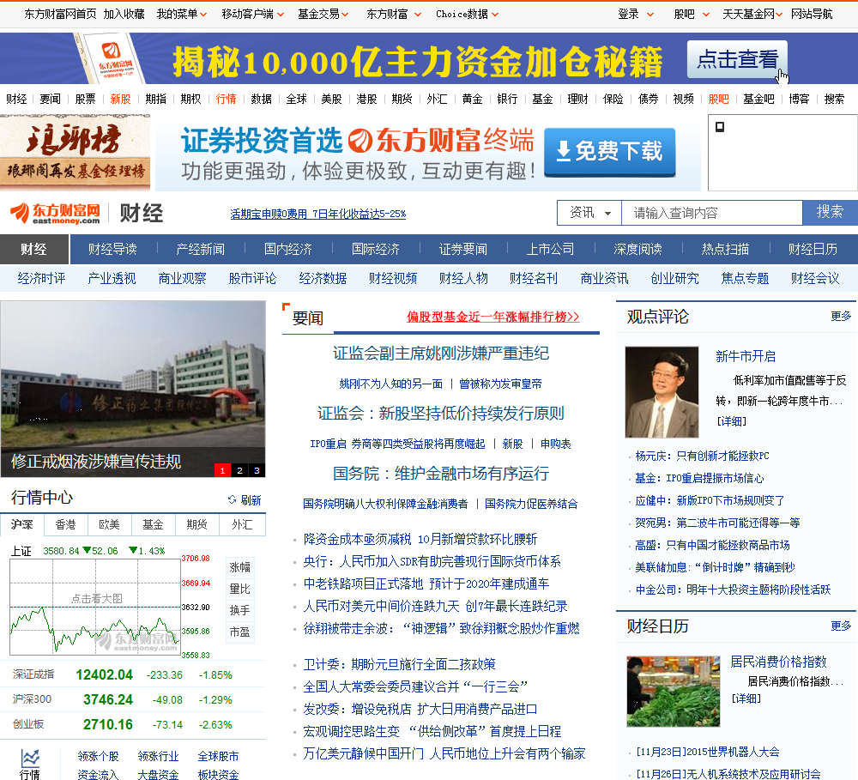Open the 财经日历 nav tab

[x=813, y=249]
